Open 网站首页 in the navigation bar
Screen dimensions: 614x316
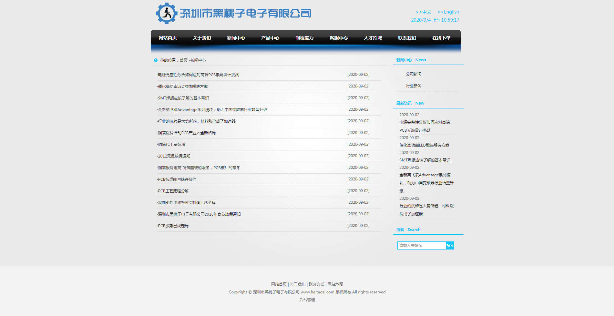point(168,38)
